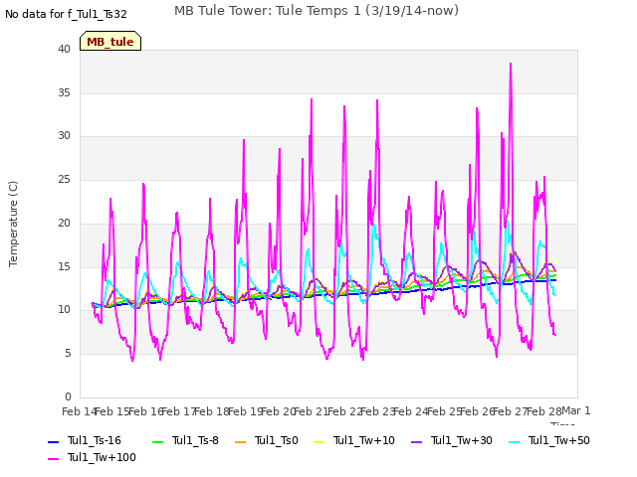Click the highest magenta peak near Feb 27
Viewport: 637px width, 477px height.
click(x=511, y=64)
